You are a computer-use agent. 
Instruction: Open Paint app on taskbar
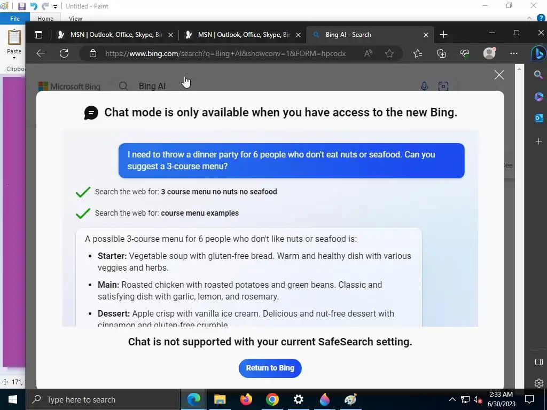coord(350,399)
